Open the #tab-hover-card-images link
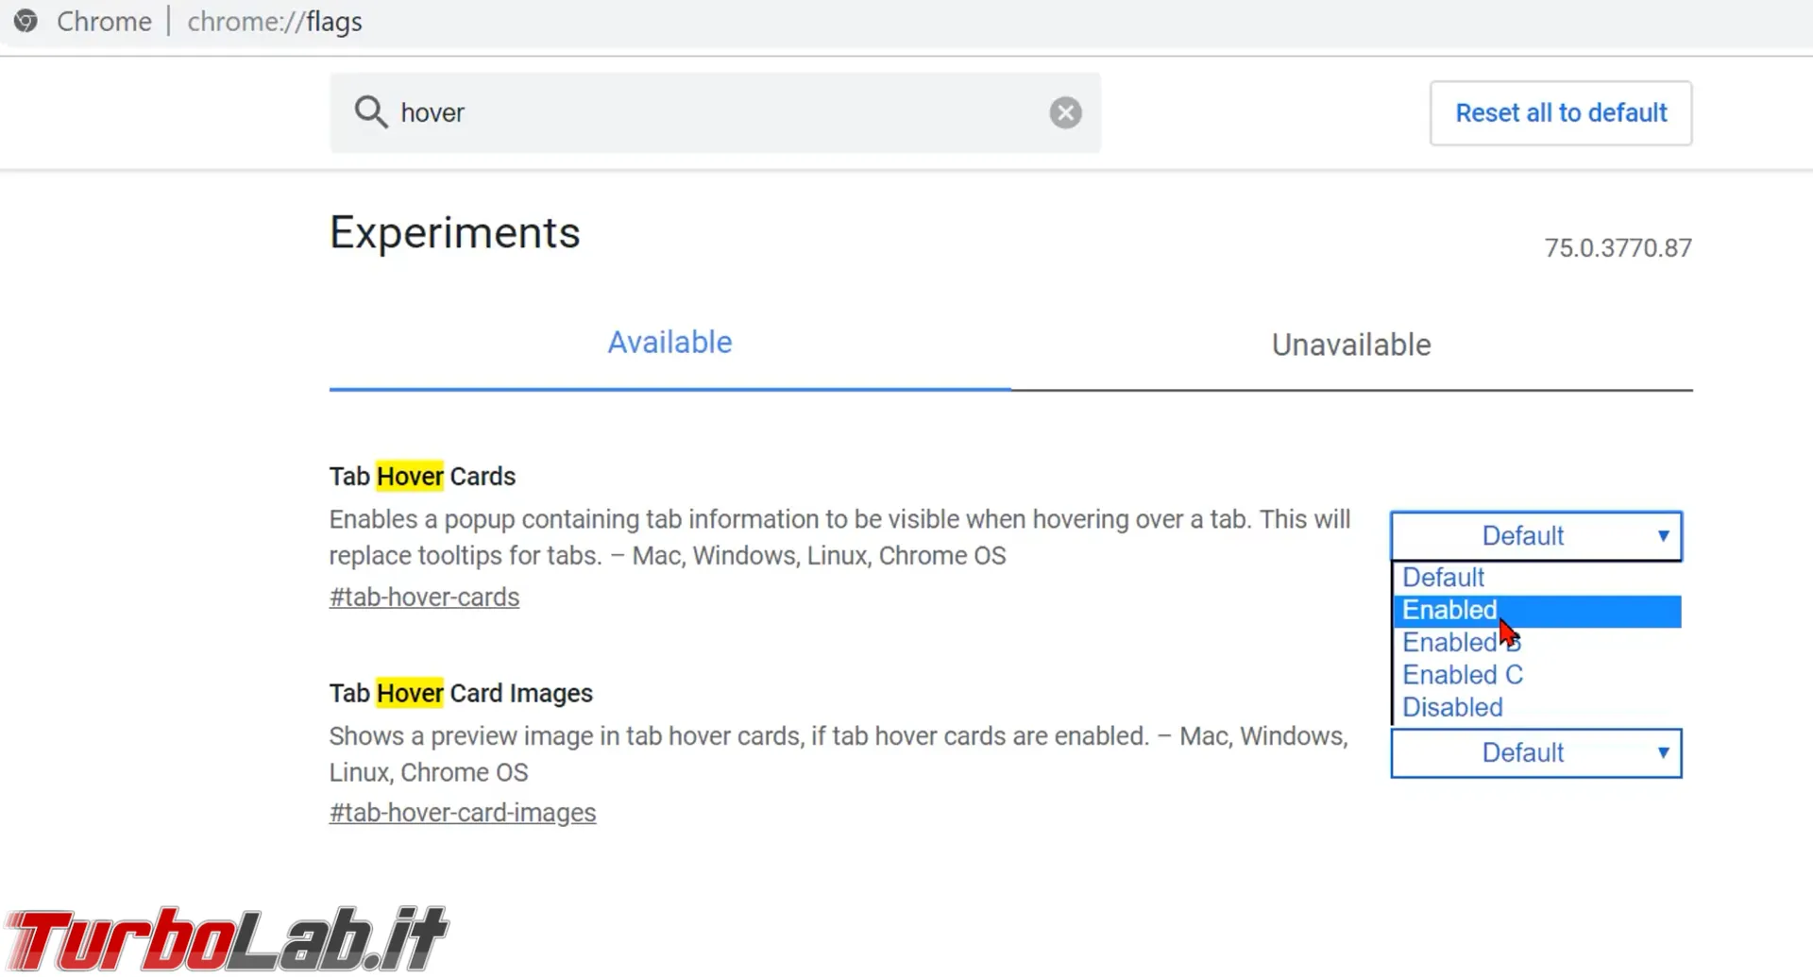This screenshot has width=1813, height=977. [x=463, y=813]
